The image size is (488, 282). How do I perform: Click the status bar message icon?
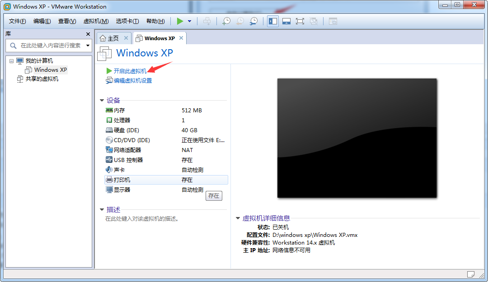coord(471,274)
